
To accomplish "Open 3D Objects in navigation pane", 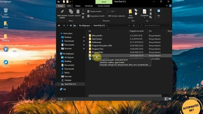I will point(69,57).
